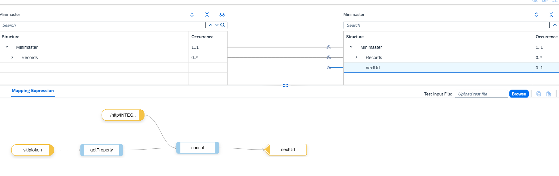Screen dimensions: 559x176
Task: Select source Records tree row
Action: (x=114, y=58)
